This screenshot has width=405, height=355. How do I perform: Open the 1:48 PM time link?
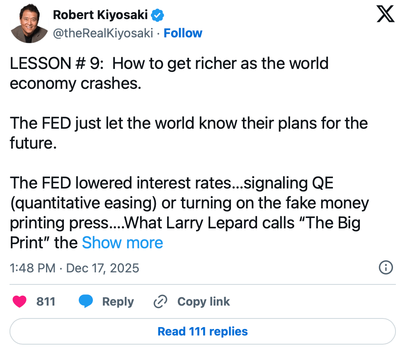pyautogui.click(x=32, y=268)
